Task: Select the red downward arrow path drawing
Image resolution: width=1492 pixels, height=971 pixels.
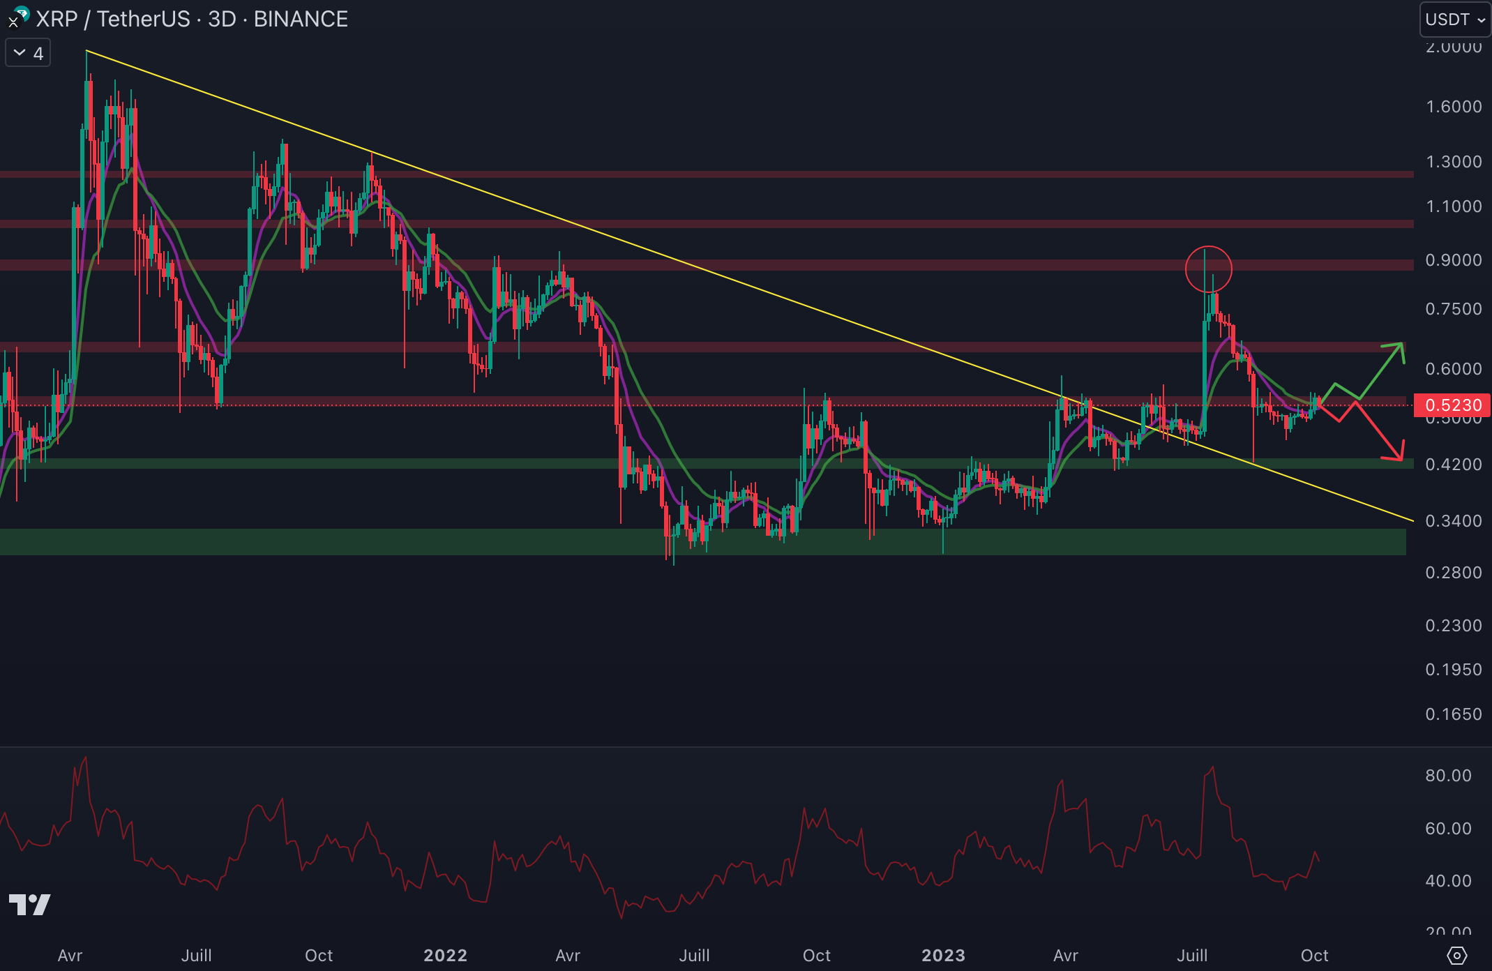Action: pyautogui.click(x=1378, y=430)
